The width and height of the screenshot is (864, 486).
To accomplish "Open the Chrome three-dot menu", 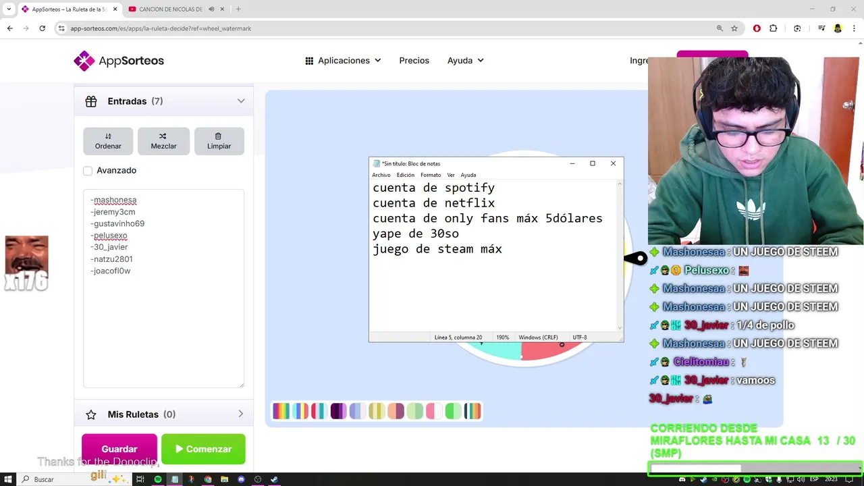I will click(x=855, y=28).
